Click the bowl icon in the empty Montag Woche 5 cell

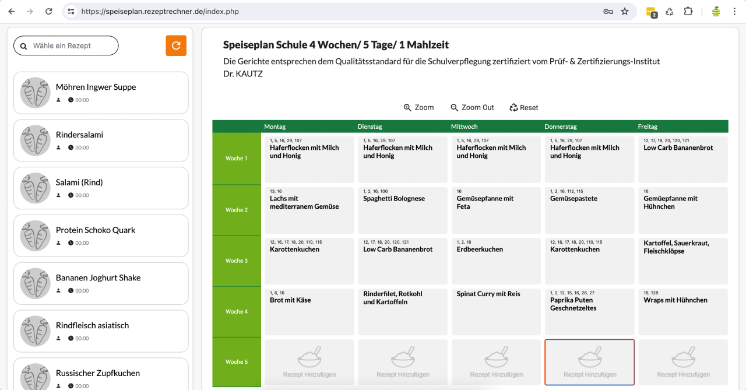coord(309,357)
